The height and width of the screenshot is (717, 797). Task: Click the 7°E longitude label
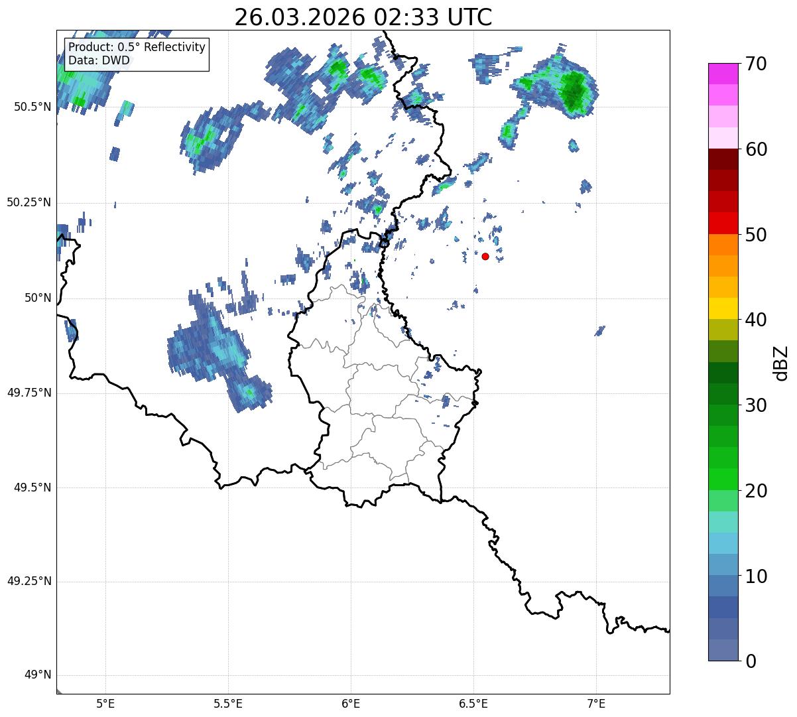pos(596,704)
